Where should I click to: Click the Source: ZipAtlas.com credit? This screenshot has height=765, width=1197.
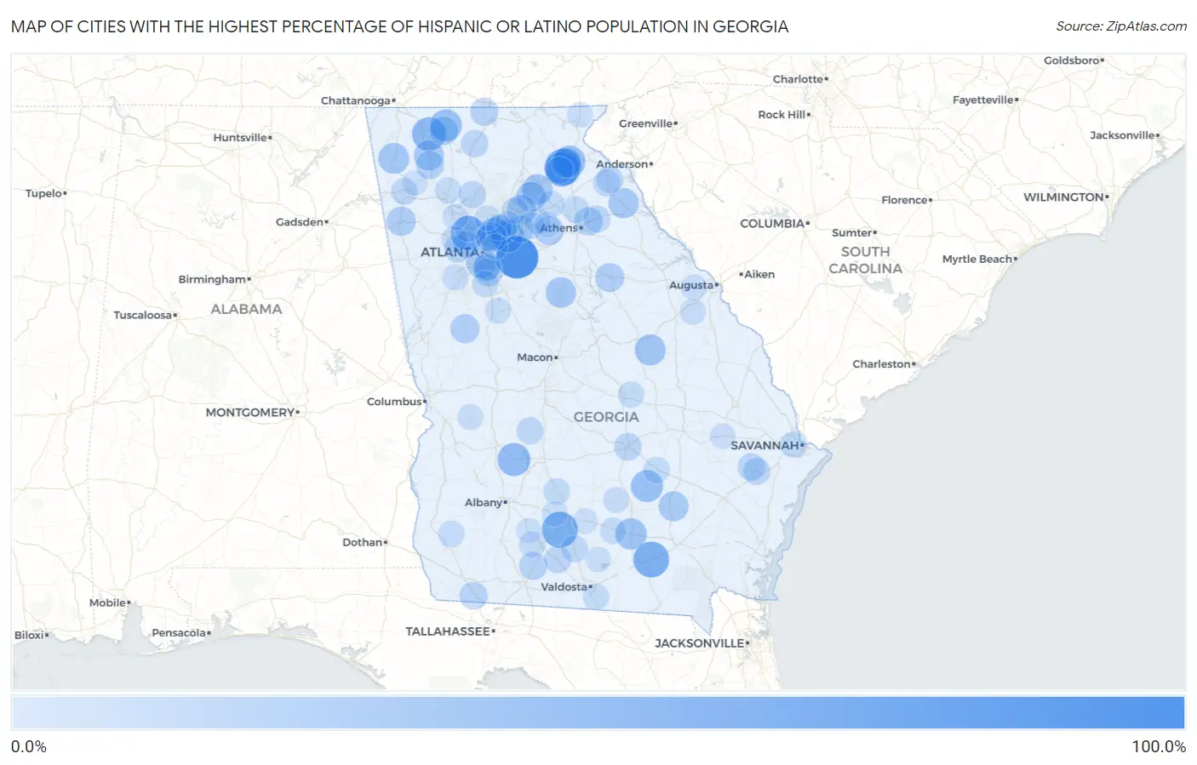[1121, 26]
